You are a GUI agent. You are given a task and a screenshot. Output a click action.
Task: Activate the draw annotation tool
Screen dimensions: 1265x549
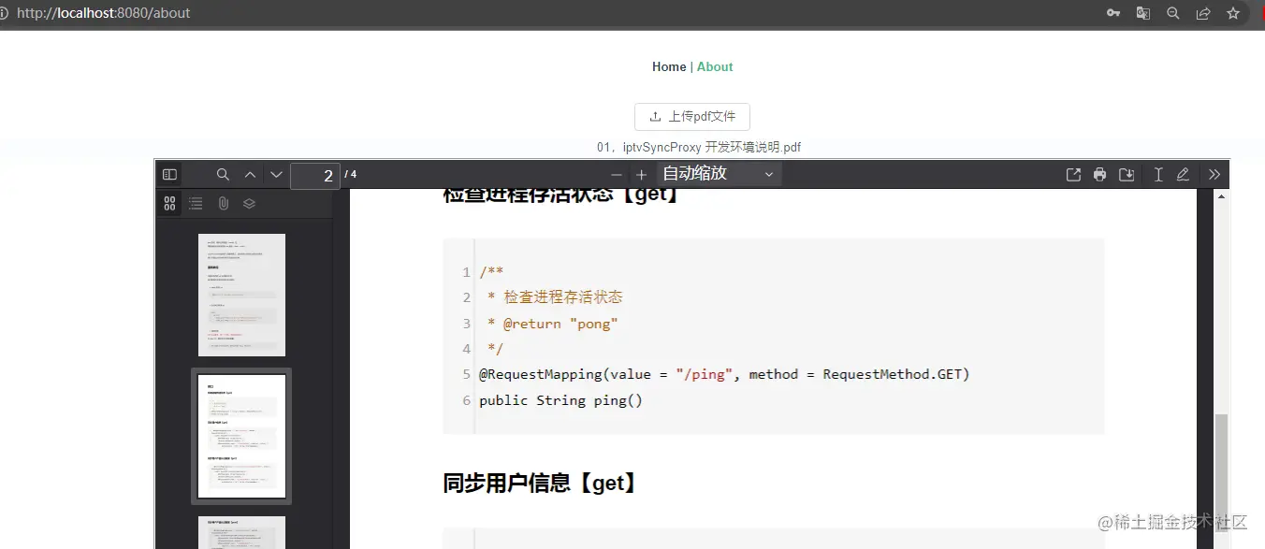coord(1183,174)
